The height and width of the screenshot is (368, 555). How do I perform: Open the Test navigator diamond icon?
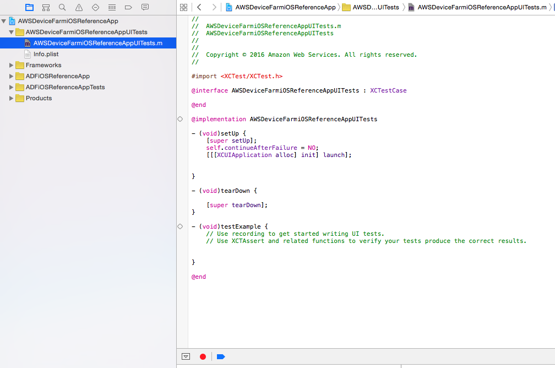pyautogui.click(x=95, y=7)
